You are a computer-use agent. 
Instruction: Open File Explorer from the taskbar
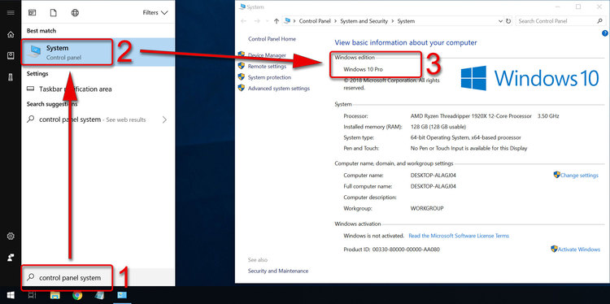pyautogui.click(x=55, y=295)
